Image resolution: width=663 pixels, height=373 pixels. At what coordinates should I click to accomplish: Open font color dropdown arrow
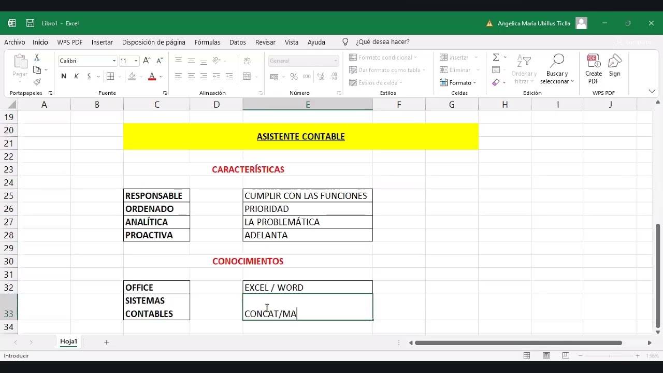coord(161,77)
